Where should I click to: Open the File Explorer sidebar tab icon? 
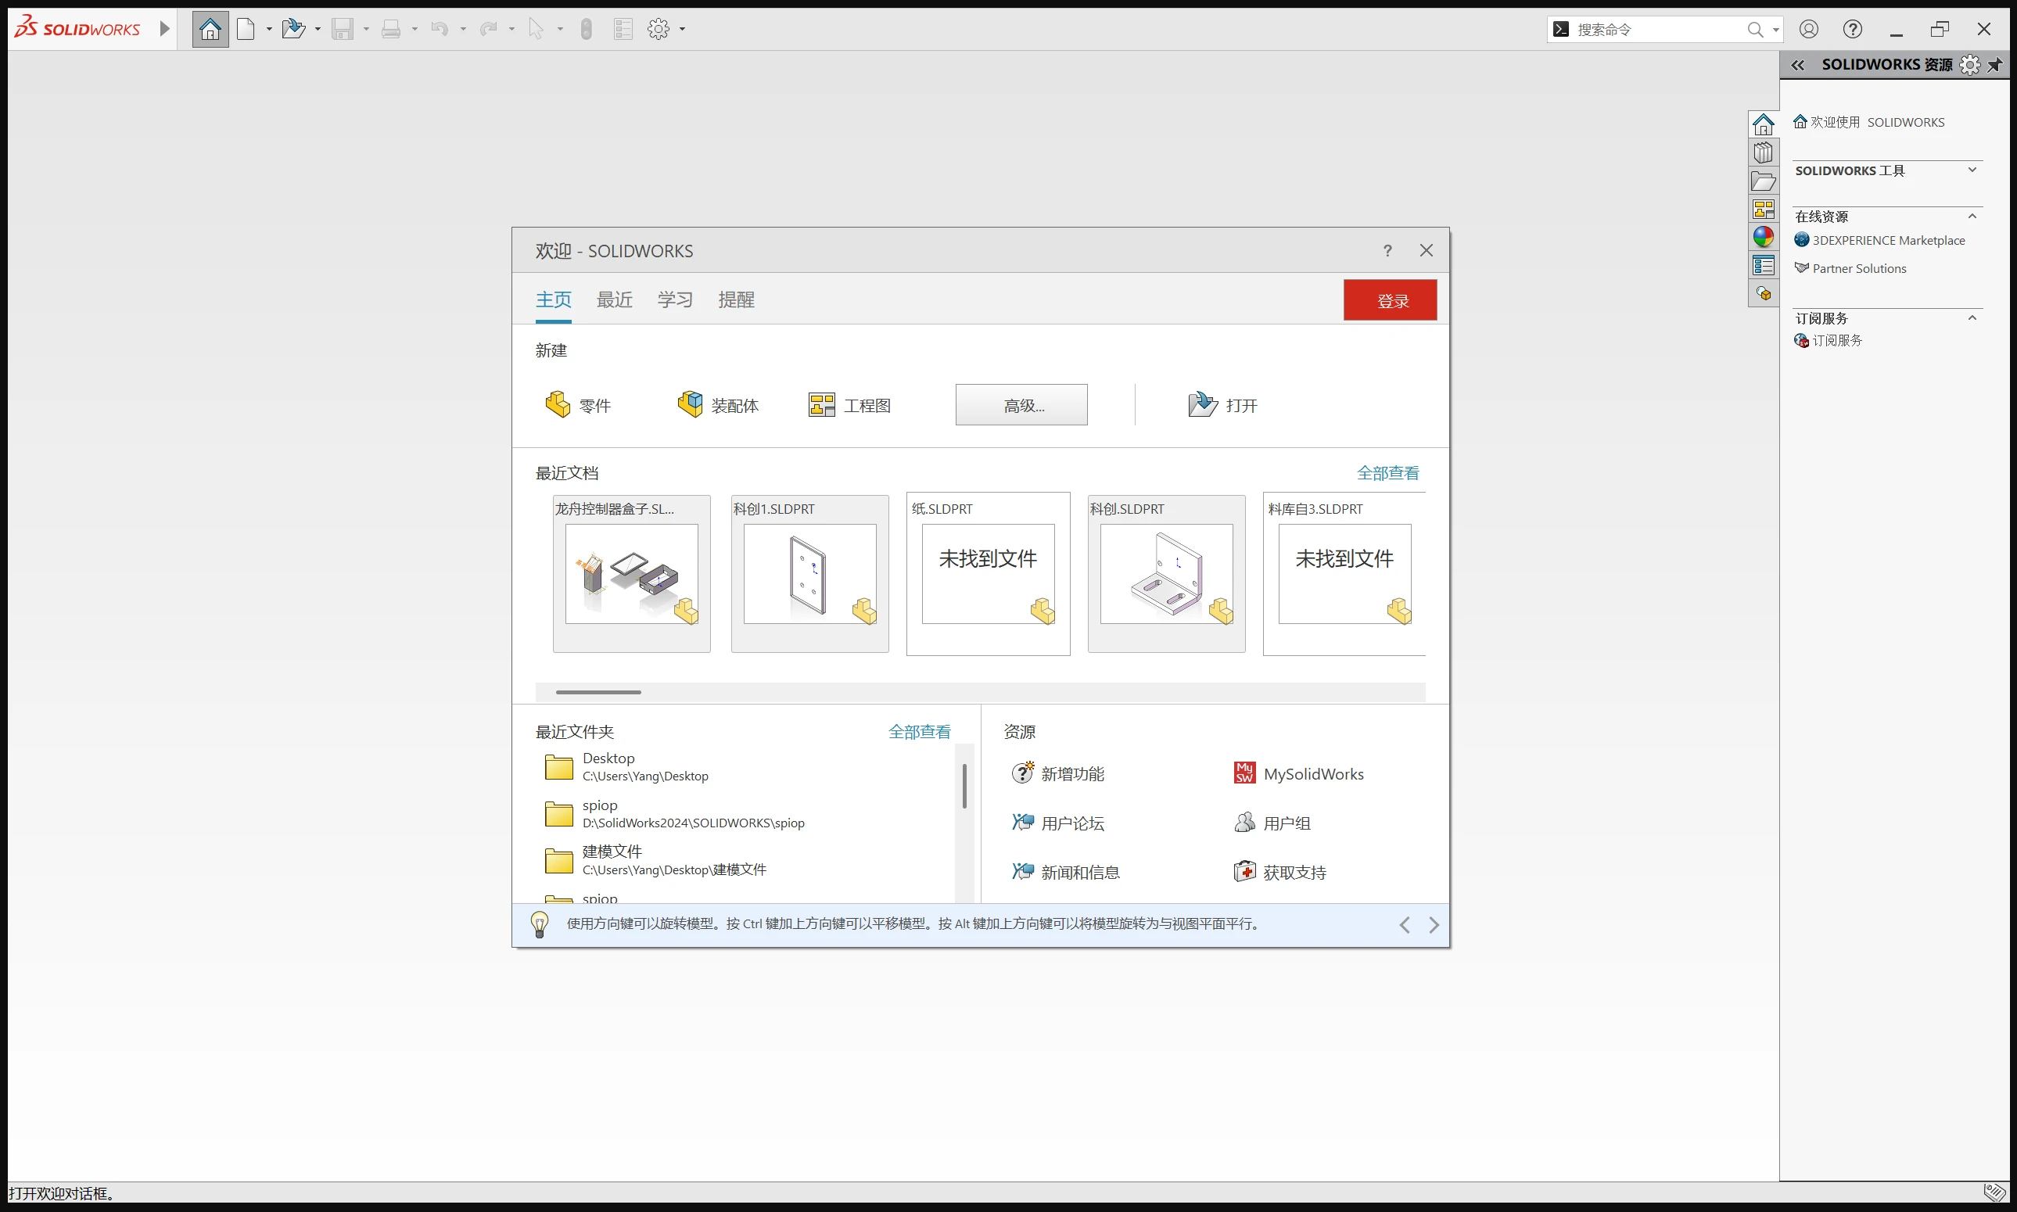click(x=1763, y=181)
